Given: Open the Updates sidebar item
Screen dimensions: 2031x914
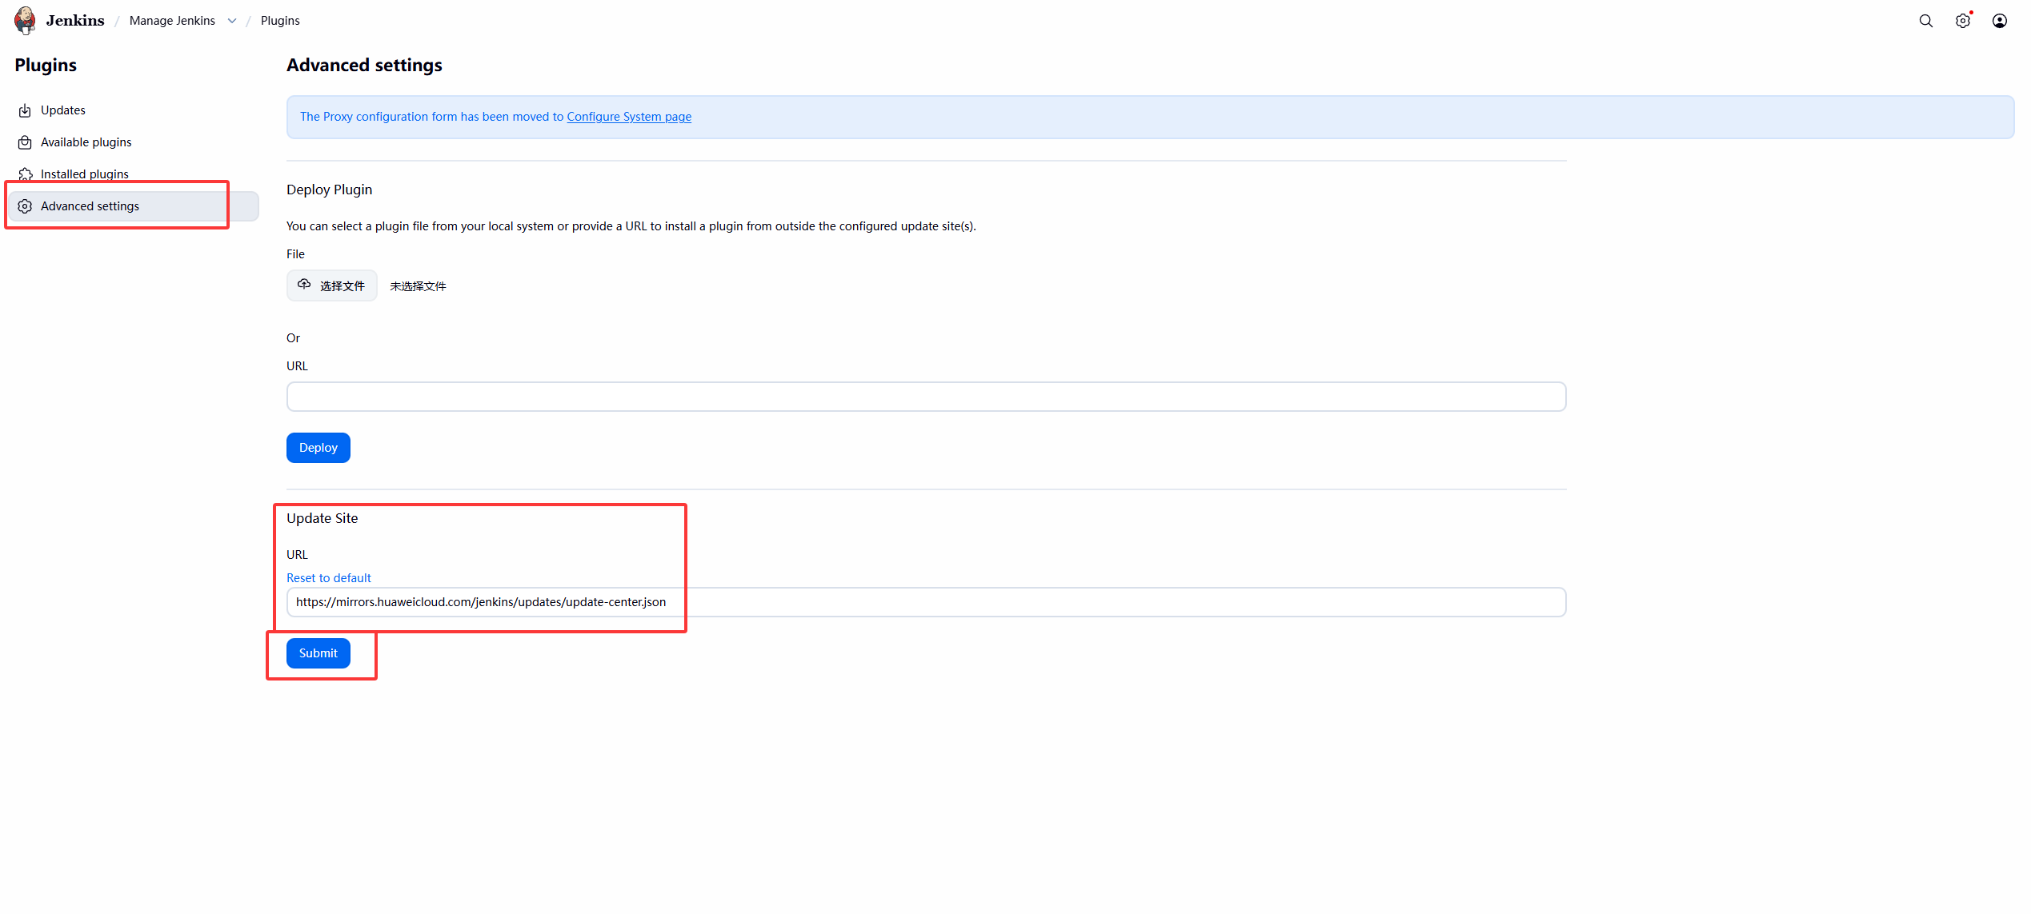Looking at the screenshot, I should [x=63, y=110].
